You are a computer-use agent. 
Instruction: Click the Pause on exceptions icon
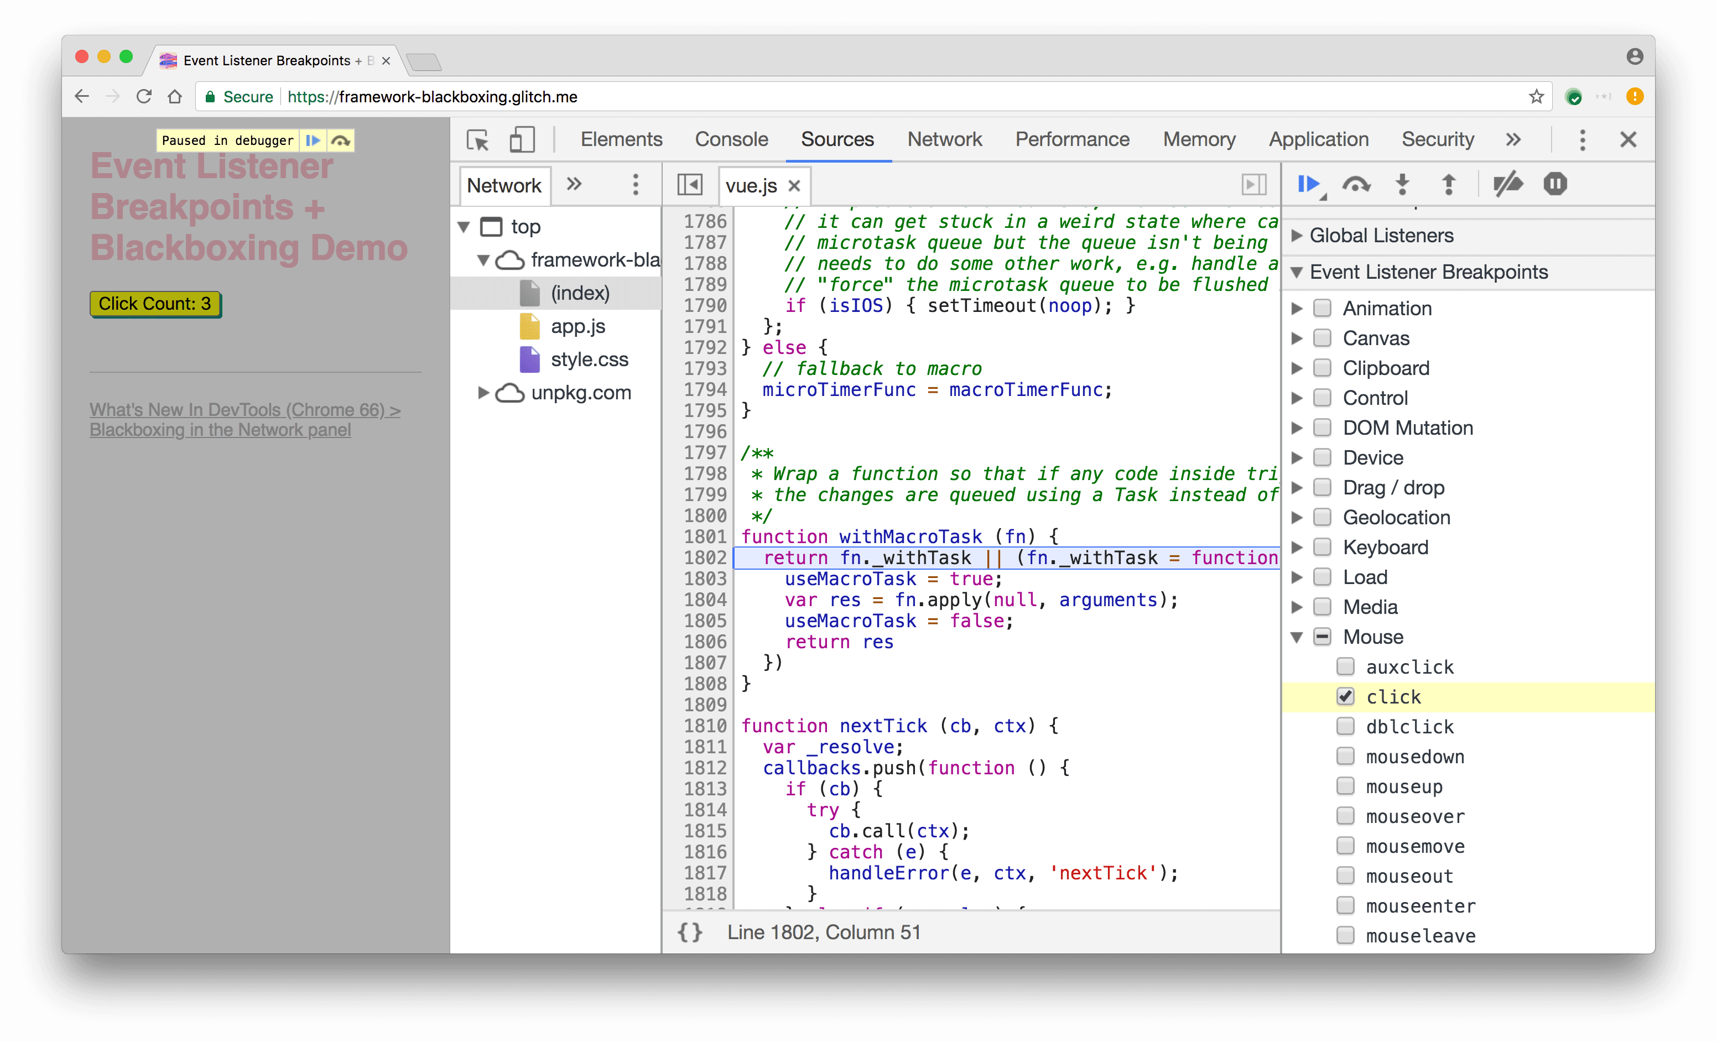click(1557, 184)
